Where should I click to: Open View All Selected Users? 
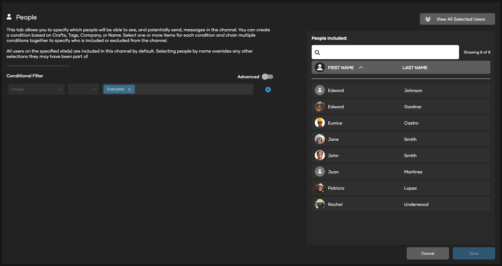pos(457,19)
